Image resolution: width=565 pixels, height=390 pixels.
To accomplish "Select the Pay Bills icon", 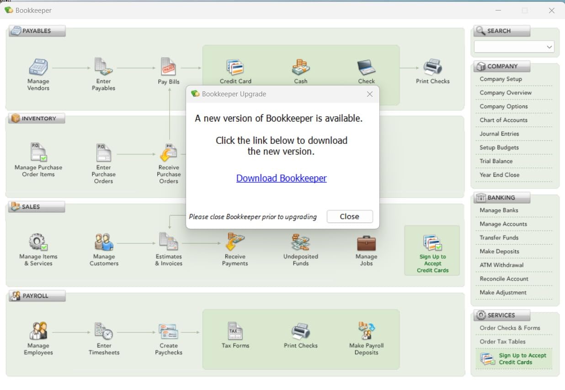I will coord(169,67).
